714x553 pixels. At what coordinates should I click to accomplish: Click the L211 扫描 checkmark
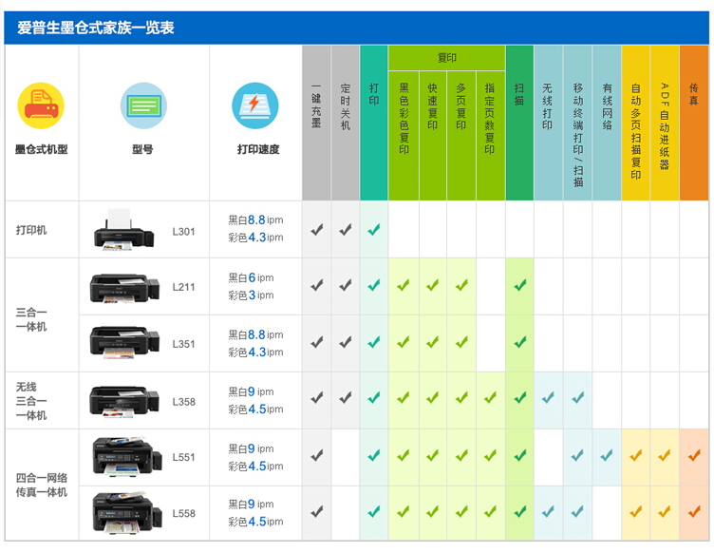pos(520,285)
